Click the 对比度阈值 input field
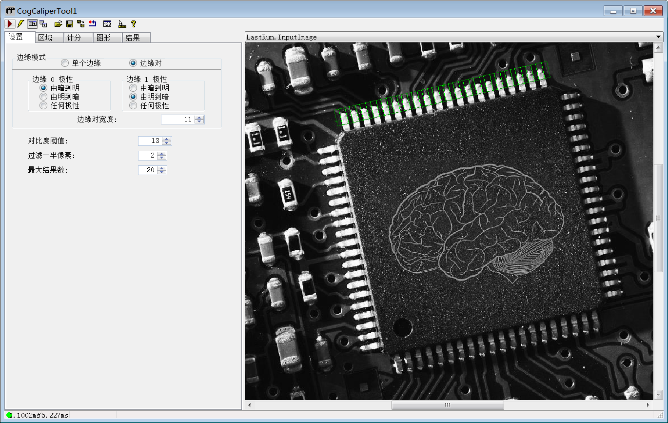The height and width of the screenshot is (423, 668). [x=150, y=141]
